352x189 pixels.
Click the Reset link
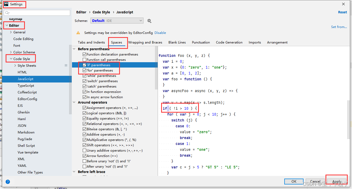click(x=342, y=12)
